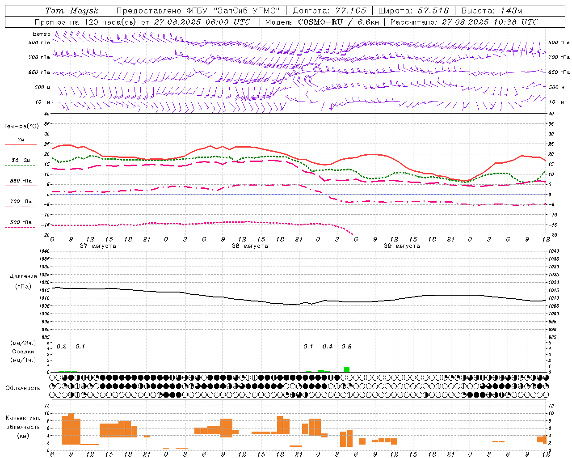Image resolution: width=572 pixels, height=458 pixels.
Task: Click the 'Осадки' precipitation panel label
Action: 23,352
